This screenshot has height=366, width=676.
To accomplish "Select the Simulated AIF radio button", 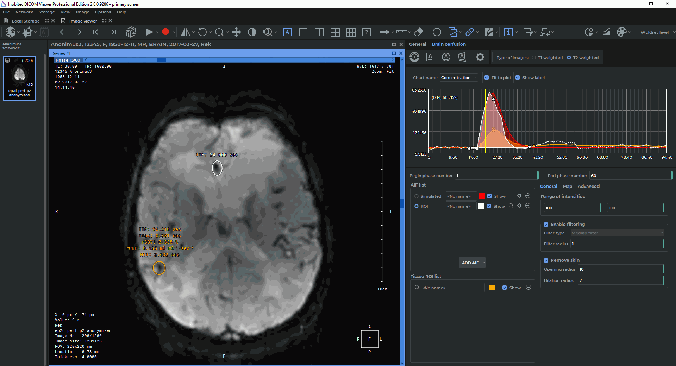I will tap(417, 196).
